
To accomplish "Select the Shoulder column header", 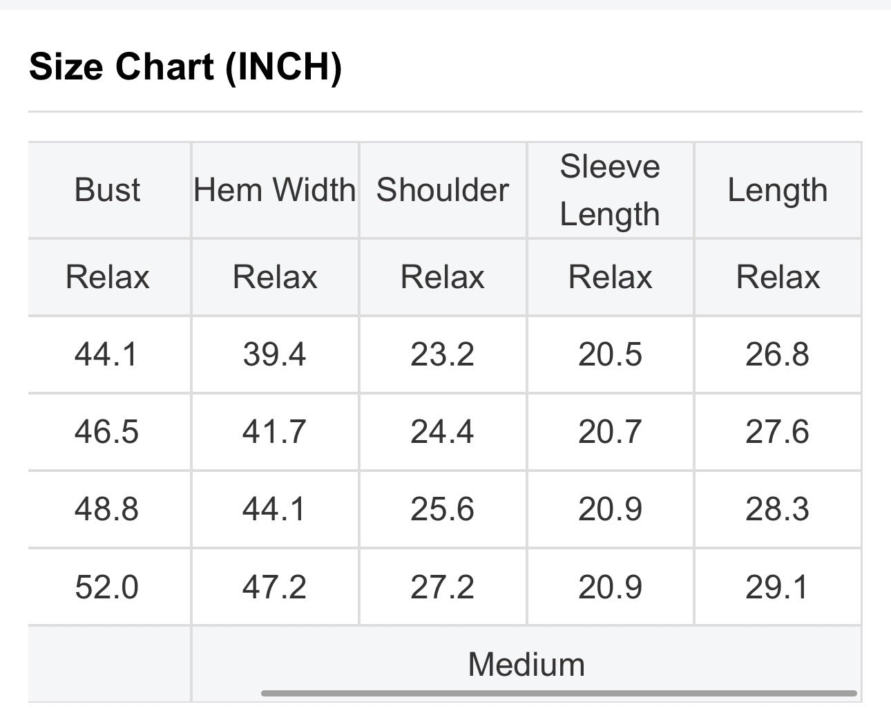I will point(443,190).
